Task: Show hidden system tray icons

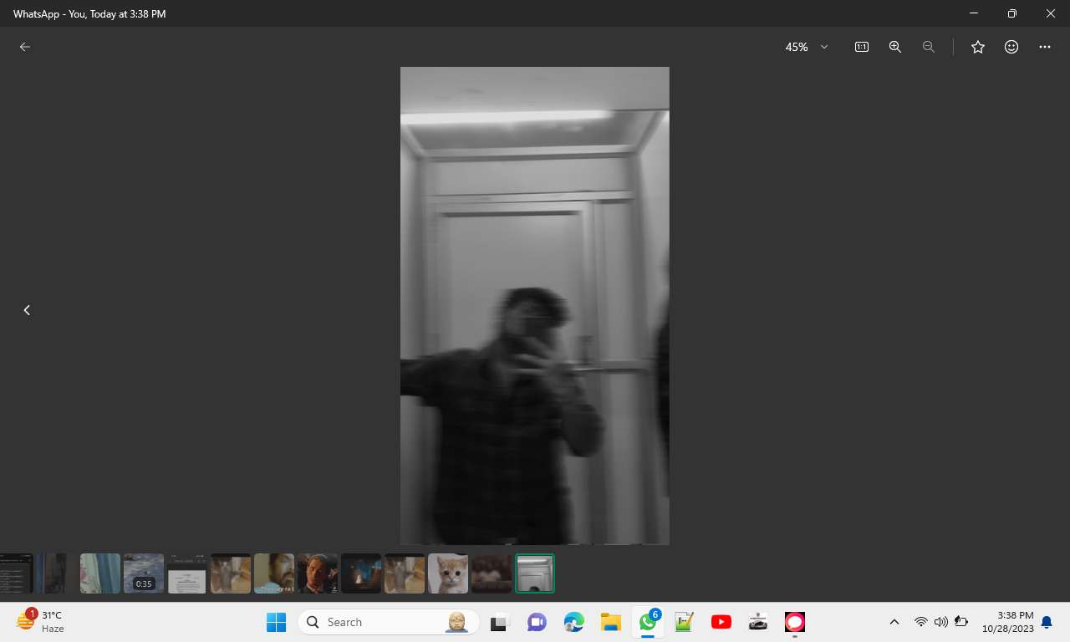Action: pos(894,622)
